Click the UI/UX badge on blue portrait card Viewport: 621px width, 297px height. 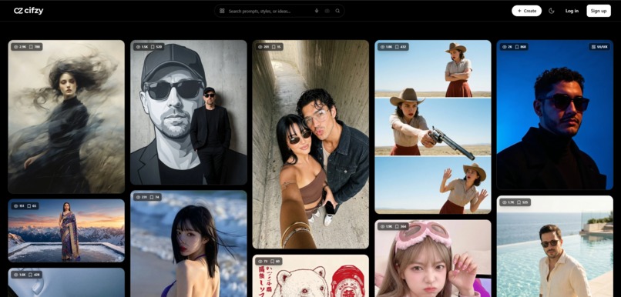click(x=599, y=47)
